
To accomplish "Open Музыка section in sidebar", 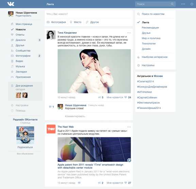I will pos(20,66).
